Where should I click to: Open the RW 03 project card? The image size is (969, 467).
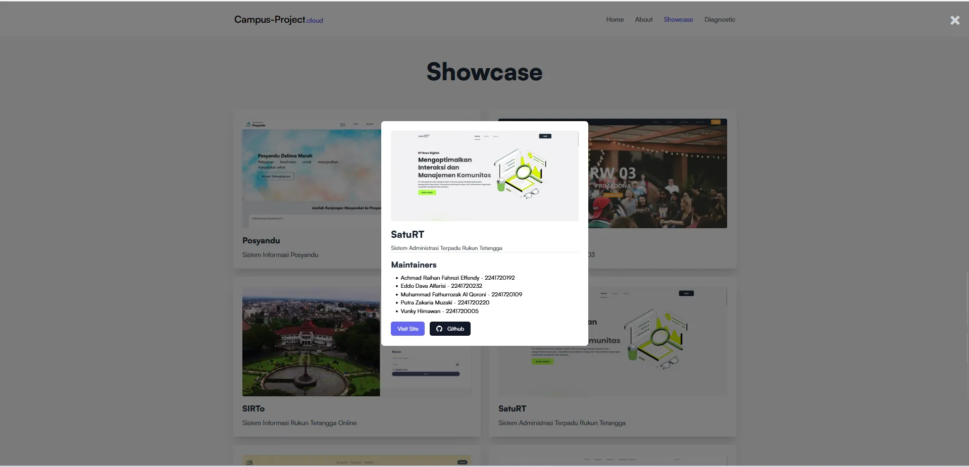[656, 173]
